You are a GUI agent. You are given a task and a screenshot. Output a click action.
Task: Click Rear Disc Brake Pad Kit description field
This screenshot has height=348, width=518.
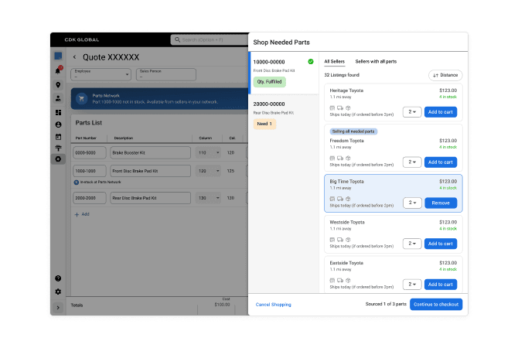click(150, 198)
